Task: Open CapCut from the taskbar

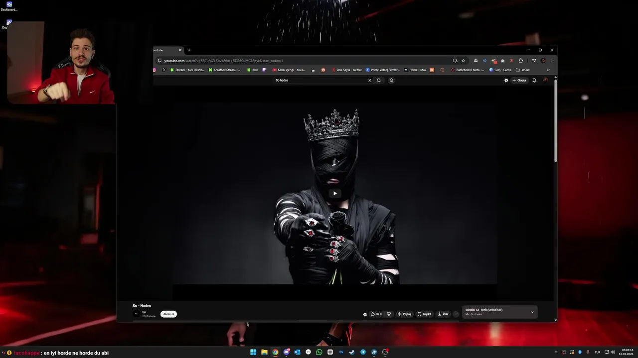Action: 330,352
